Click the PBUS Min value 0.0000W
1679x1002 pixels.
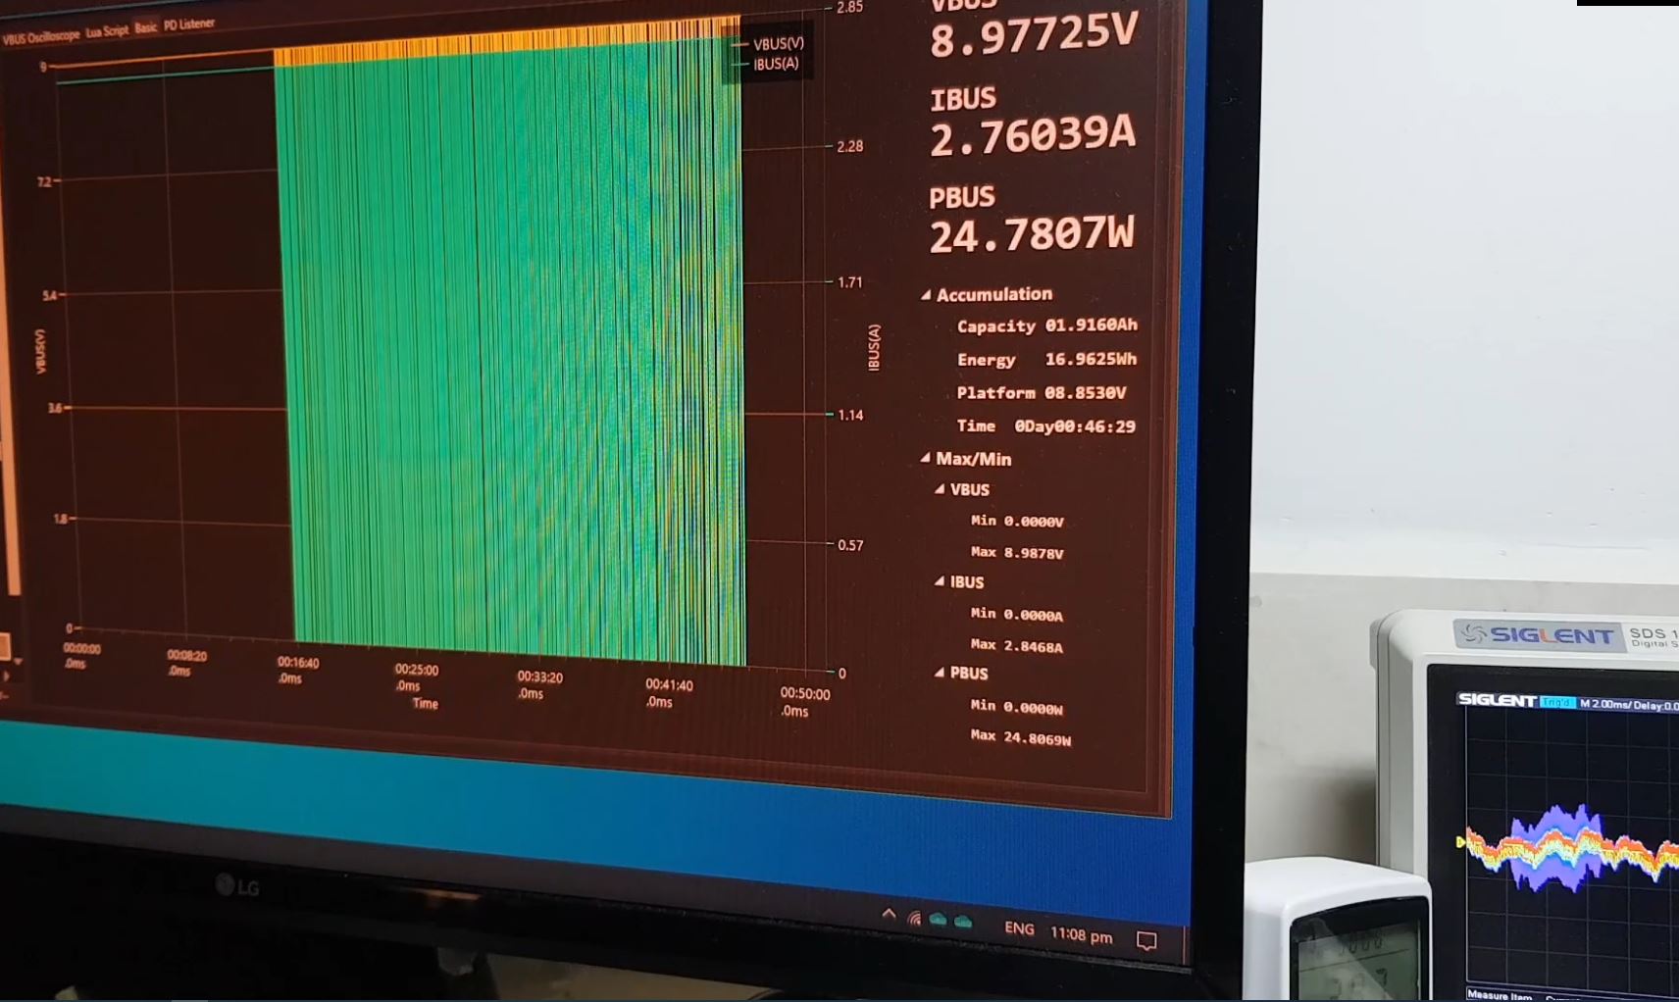point(1033,707)
